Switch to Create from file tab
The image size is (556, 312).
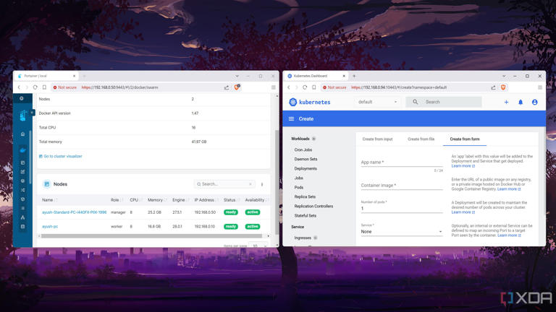[421, 139]
